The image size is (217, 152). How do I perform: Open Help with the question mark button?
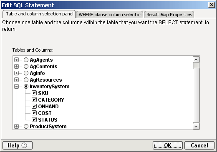(18, 145)
